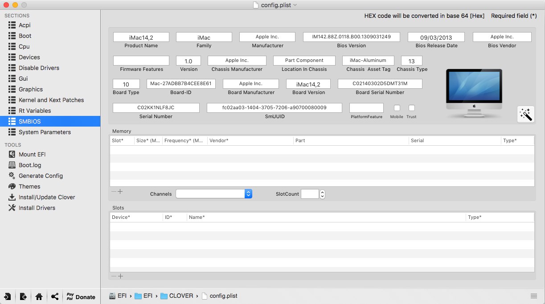545x304 pixels.
Task: Add a Slots row with plus
Action: click(x=120, y=276)
